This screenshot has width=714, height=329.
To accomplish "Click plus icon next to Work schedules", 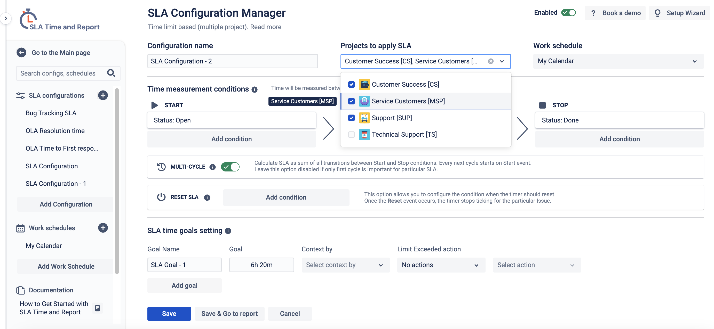I will tap(103, 228).
